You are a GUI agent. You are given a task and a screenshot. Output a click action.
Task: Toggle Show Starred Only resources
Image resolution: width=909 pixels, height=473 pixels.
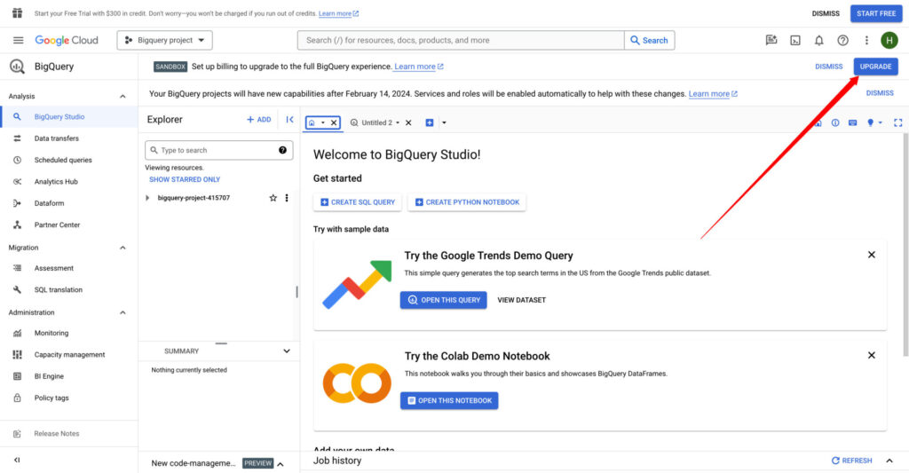(185, 179)
